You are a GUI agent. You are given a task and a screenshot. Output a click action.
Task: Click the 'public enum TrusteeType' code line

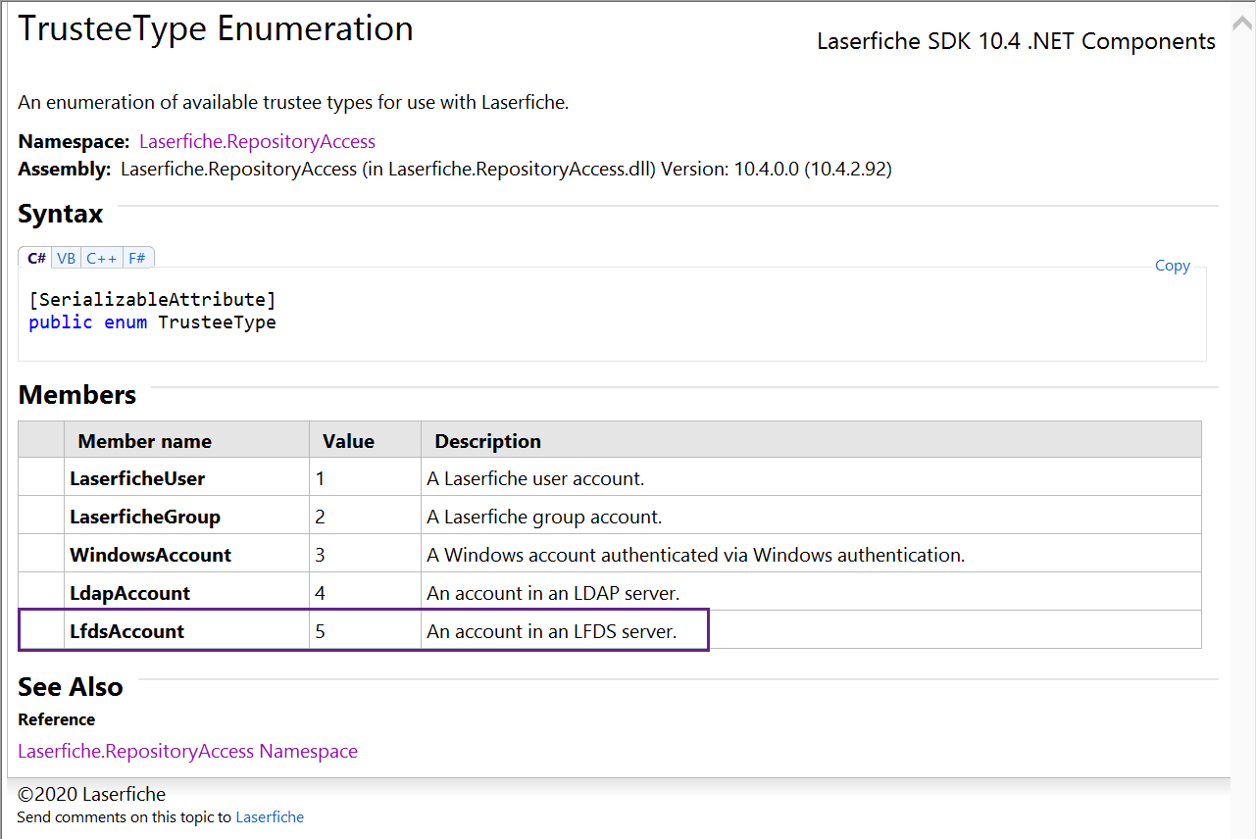(x=152, y=321)
